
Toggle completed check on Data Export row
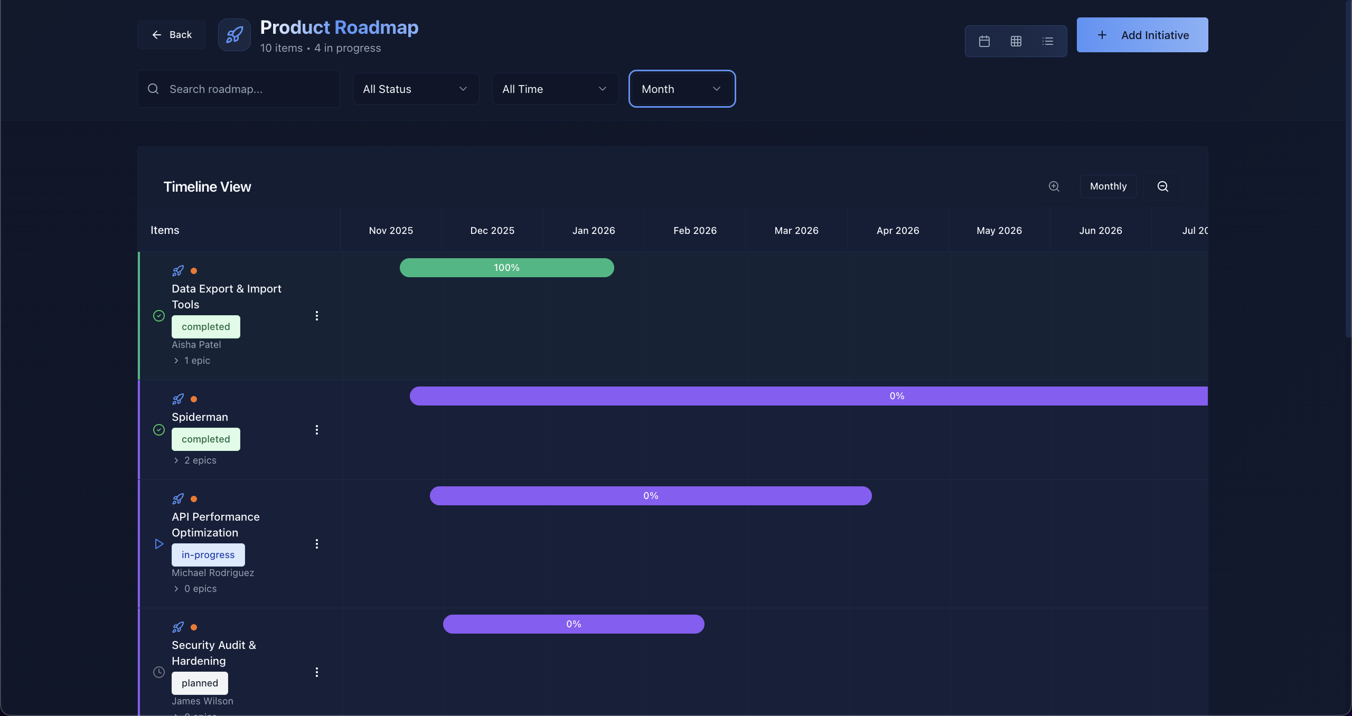(x=159, y=316)
